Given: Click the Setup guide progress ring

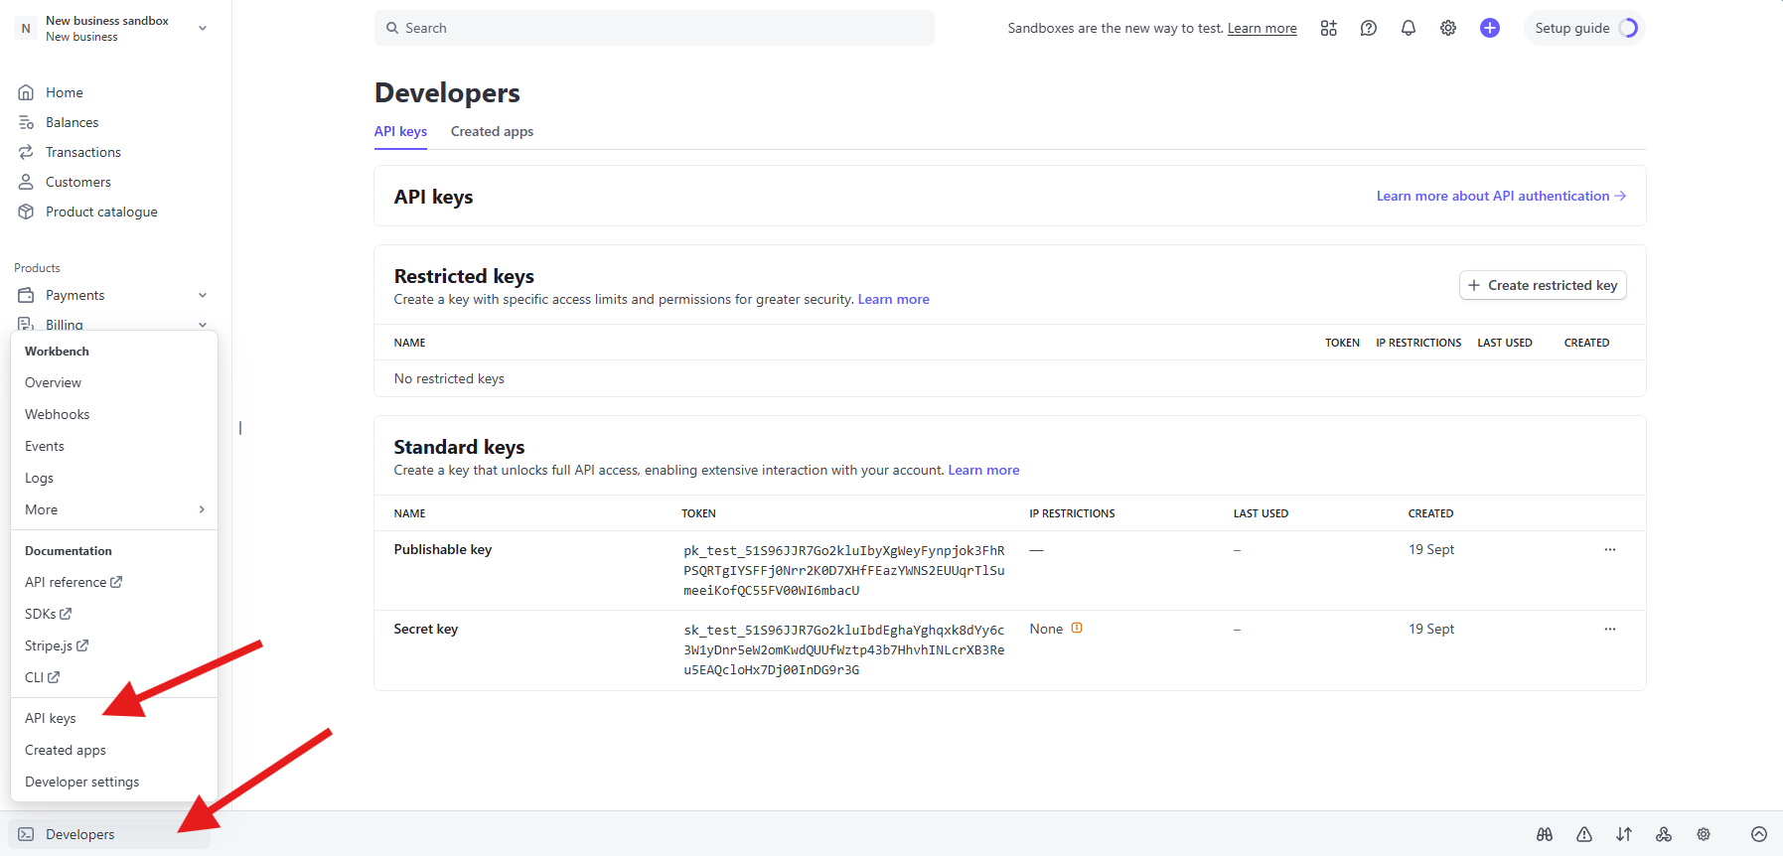Looking at the screenshot, I should [1628, 28].
